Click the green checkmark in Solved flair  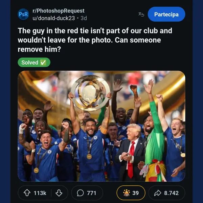(43, 63)
